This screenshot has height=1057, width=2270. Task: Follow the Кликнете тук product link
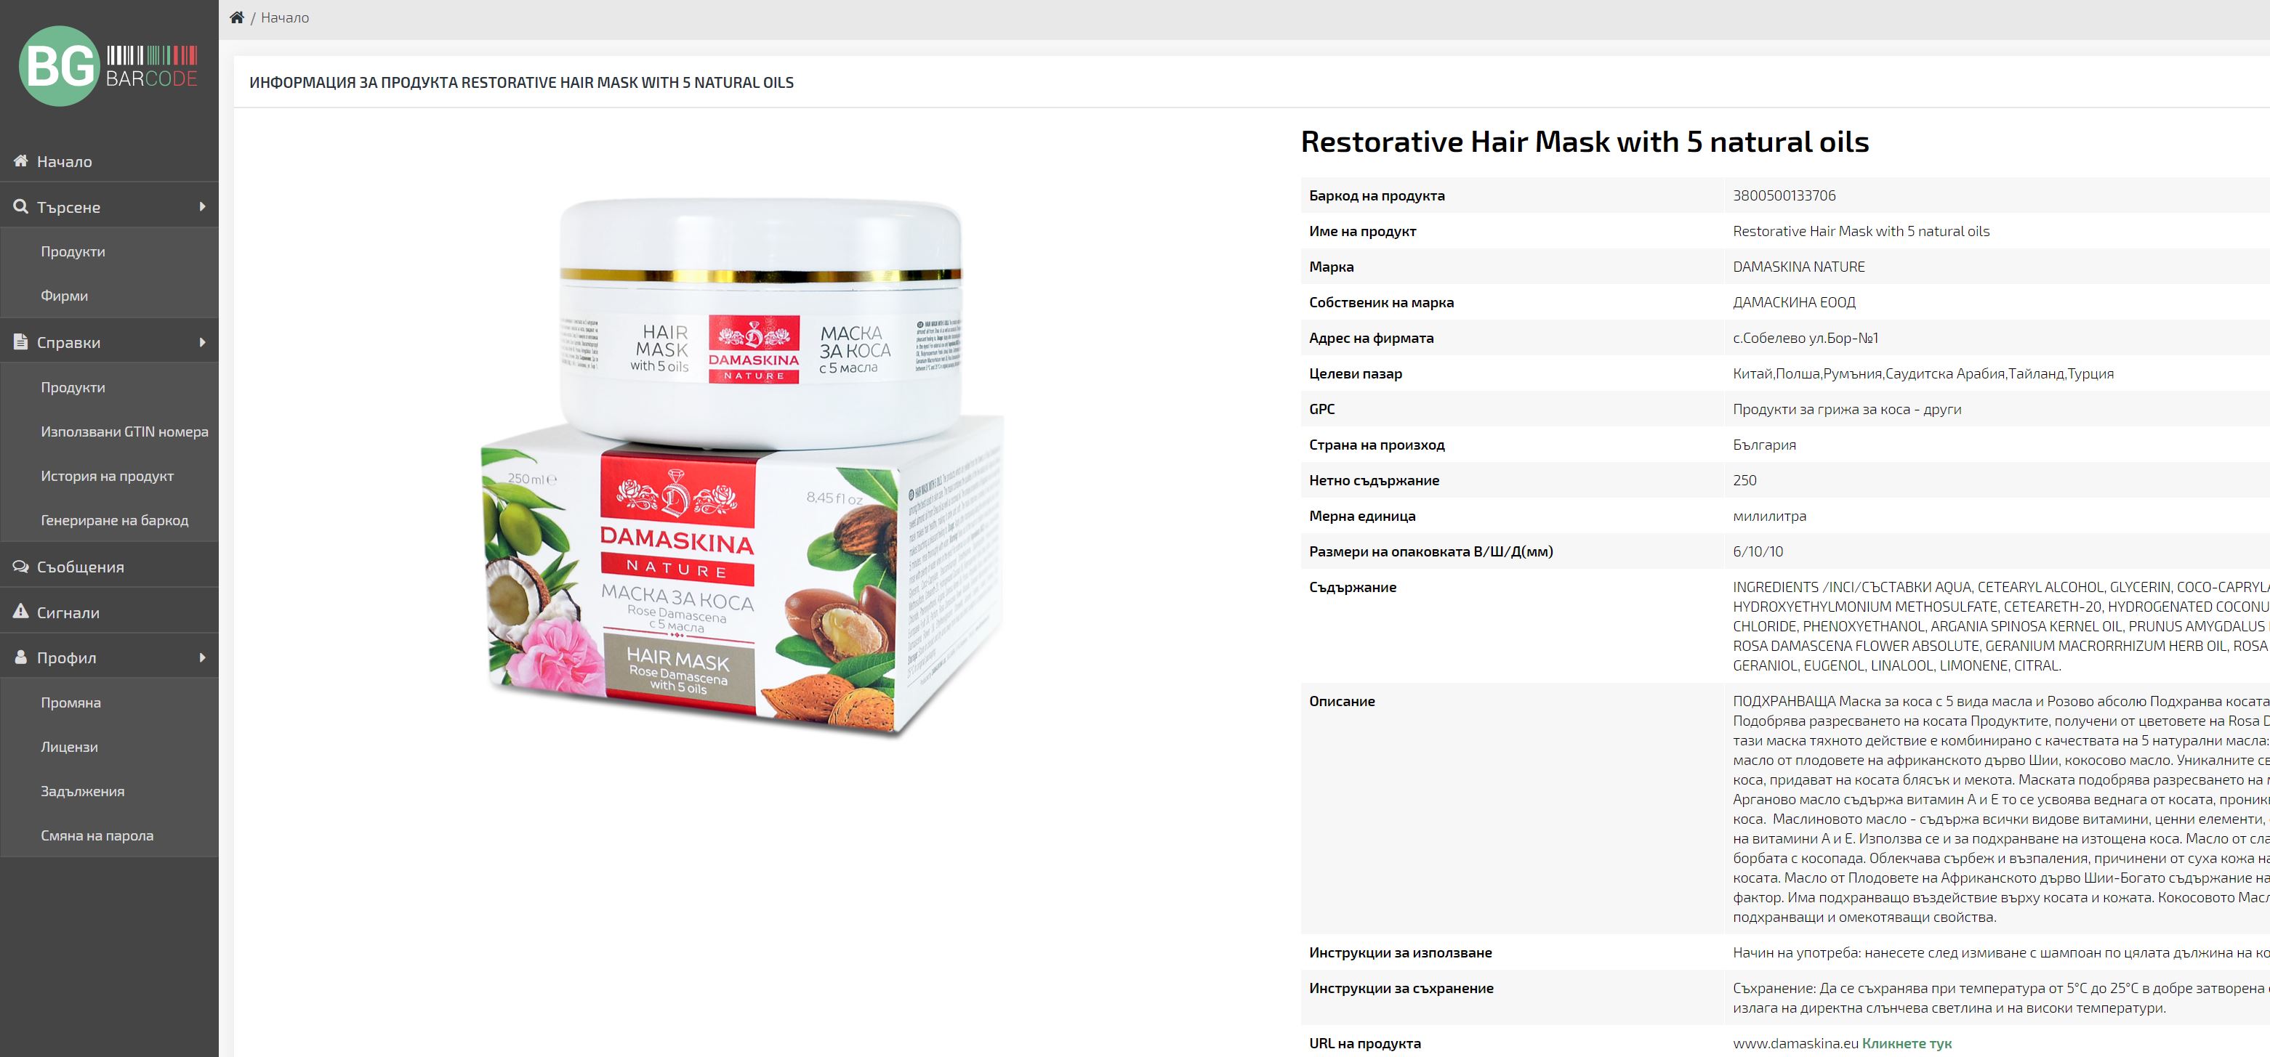click(x=1907, y=1043)
